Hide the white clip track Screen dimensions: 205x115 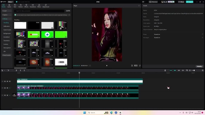point(7,81)
